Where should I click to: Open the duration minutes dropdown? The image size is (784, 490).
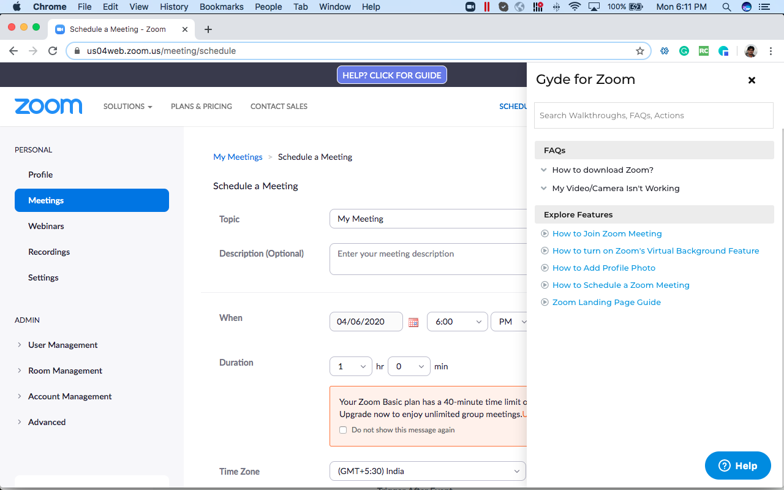coord(409,366)
